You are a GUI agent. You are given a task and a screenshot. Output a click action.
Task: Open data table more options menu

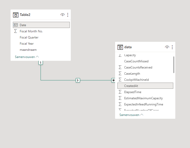[x=172, y=47]
